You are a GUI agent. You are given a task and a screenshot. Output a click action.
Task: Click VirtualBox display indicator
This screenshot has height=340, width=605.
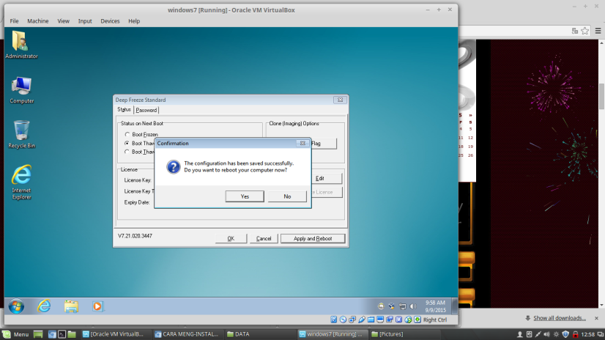tap(380, 319)
